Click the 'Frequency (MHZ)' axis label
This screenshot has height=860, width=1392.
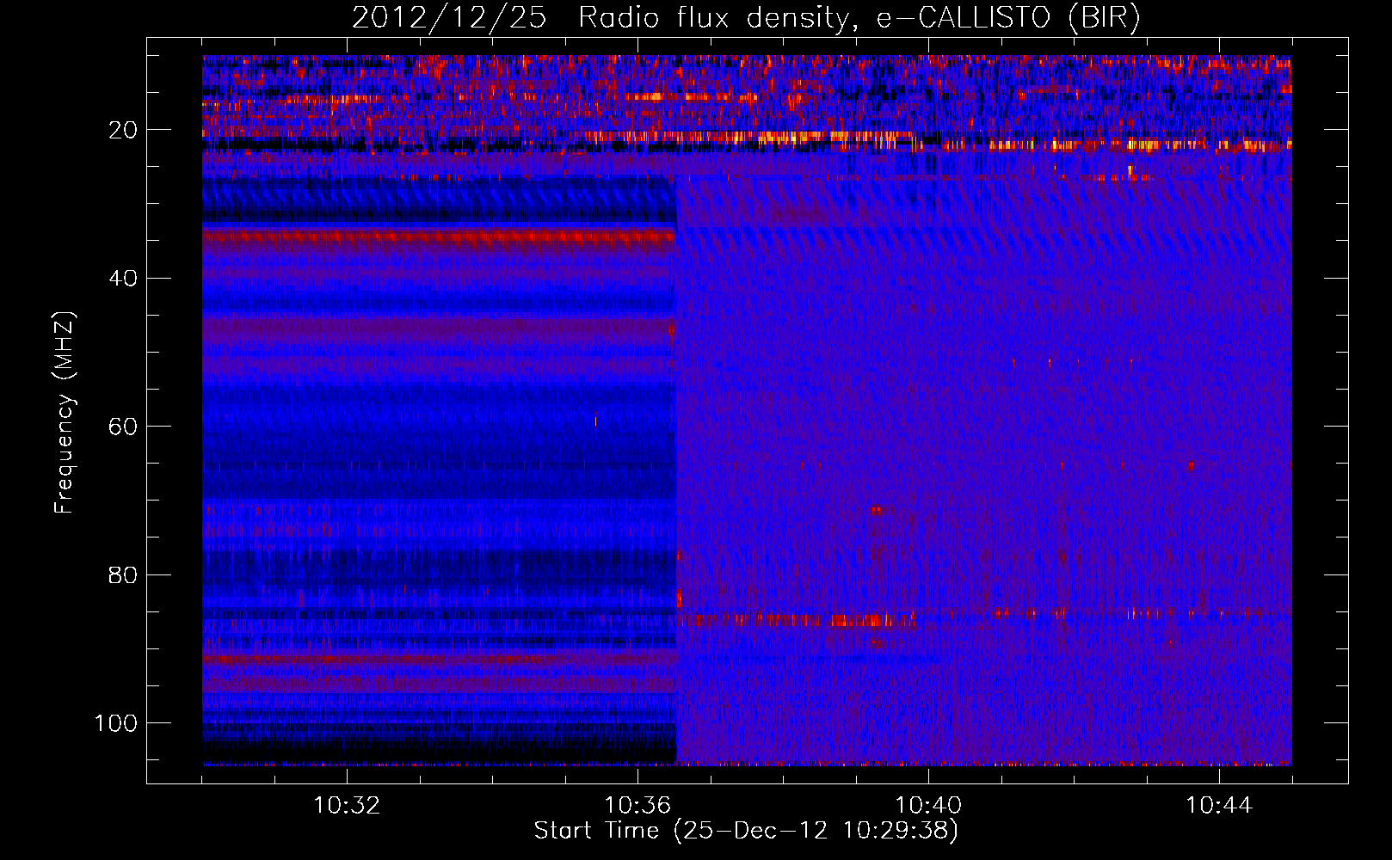65,412
